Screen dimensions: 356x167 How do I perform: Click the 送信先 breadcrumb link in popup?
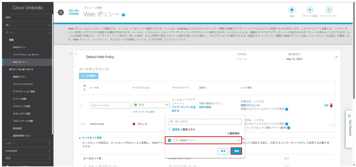176,129
